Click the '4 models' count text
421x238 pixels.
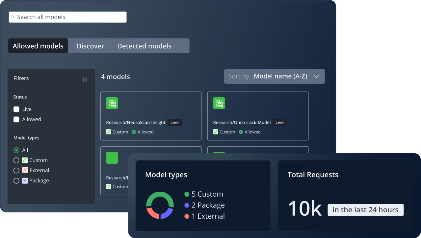point(115,77)
